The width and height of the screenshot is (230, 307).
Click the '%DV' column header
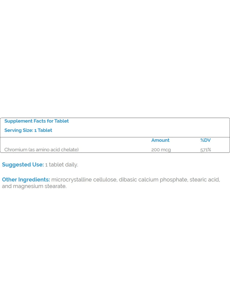click(205, 140)
